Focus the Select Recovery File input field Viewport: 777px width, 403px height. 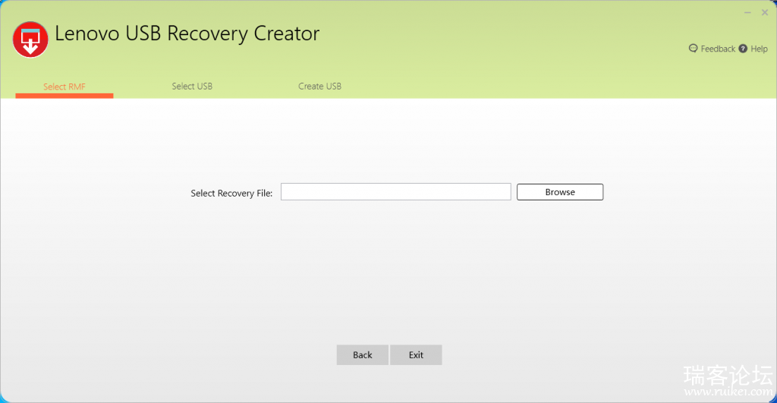coord(395,192)
